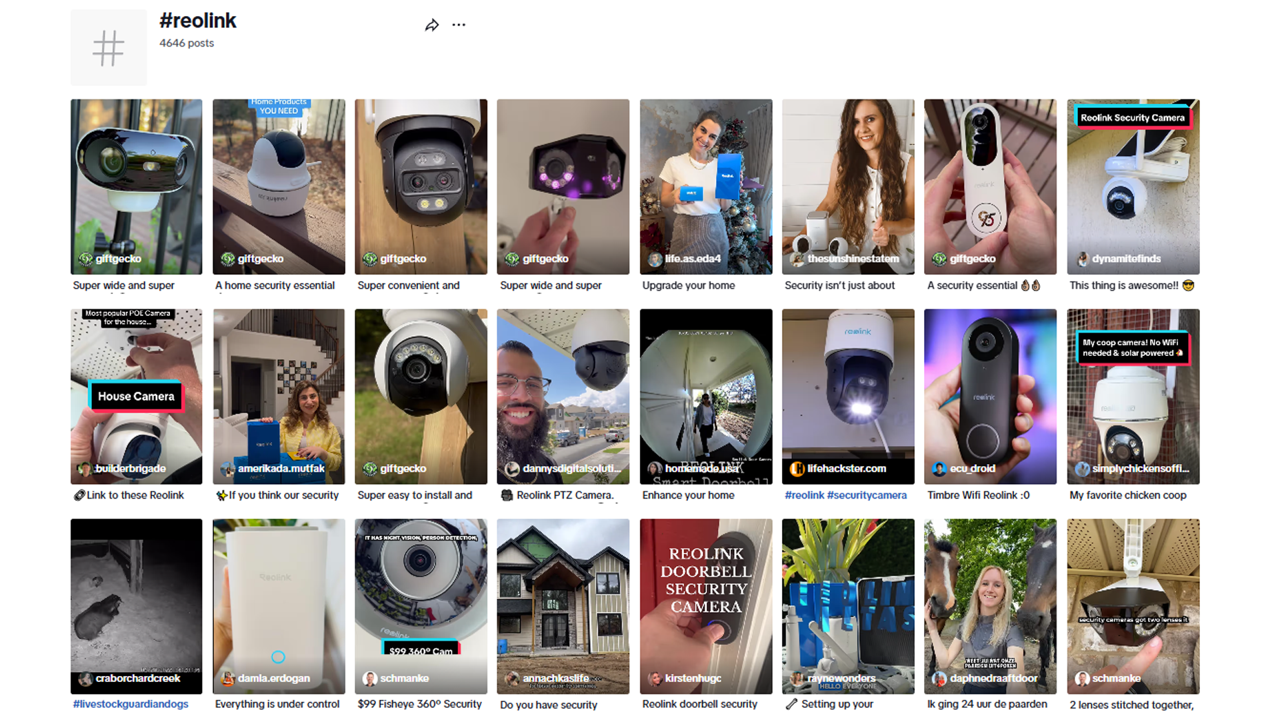Click the ecu_droid avatar icon
Viewport: 1280px width, 720px height.
point(939,469)
